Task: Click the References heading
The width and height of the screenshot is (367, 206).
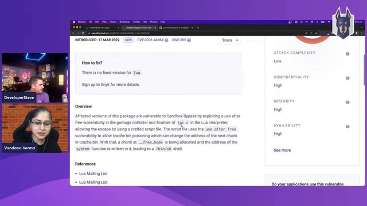Action: pos(85,164)
